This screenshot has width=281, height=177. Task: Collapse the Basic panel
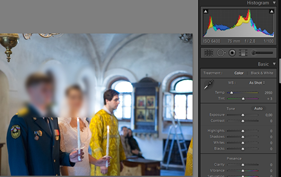point(274,64)
